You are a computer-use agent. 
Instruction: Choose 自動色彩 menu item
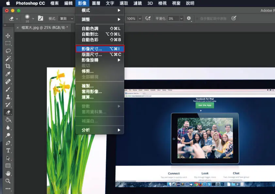(x=100, y=40)
